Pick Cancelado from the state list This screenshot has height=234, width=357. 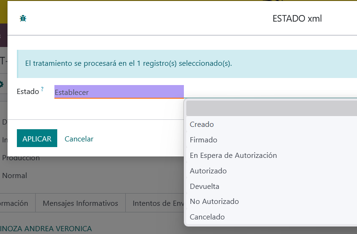pyautogui.click(x=207, y=217)
